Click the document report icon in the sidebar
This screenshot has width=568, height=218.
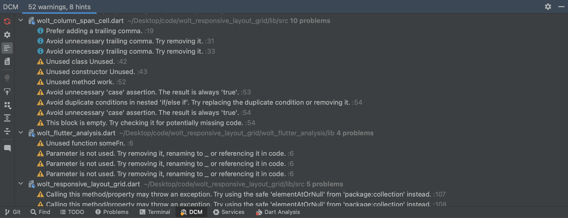pyautogui.click(x=7, y=61)
